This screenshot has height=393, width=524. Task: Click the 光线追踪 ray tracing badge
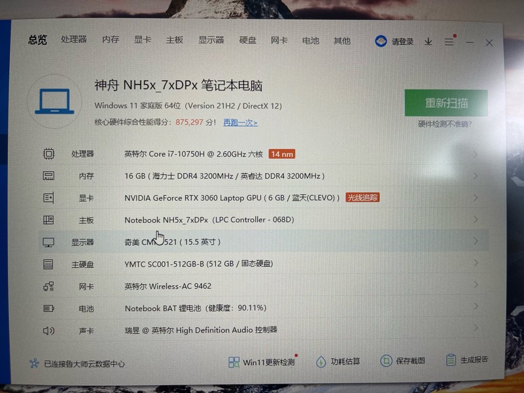(362, 198)
